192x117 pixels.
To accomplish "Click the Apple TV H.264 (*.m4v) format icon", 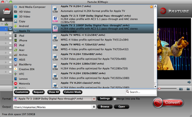I will [55, 10].
